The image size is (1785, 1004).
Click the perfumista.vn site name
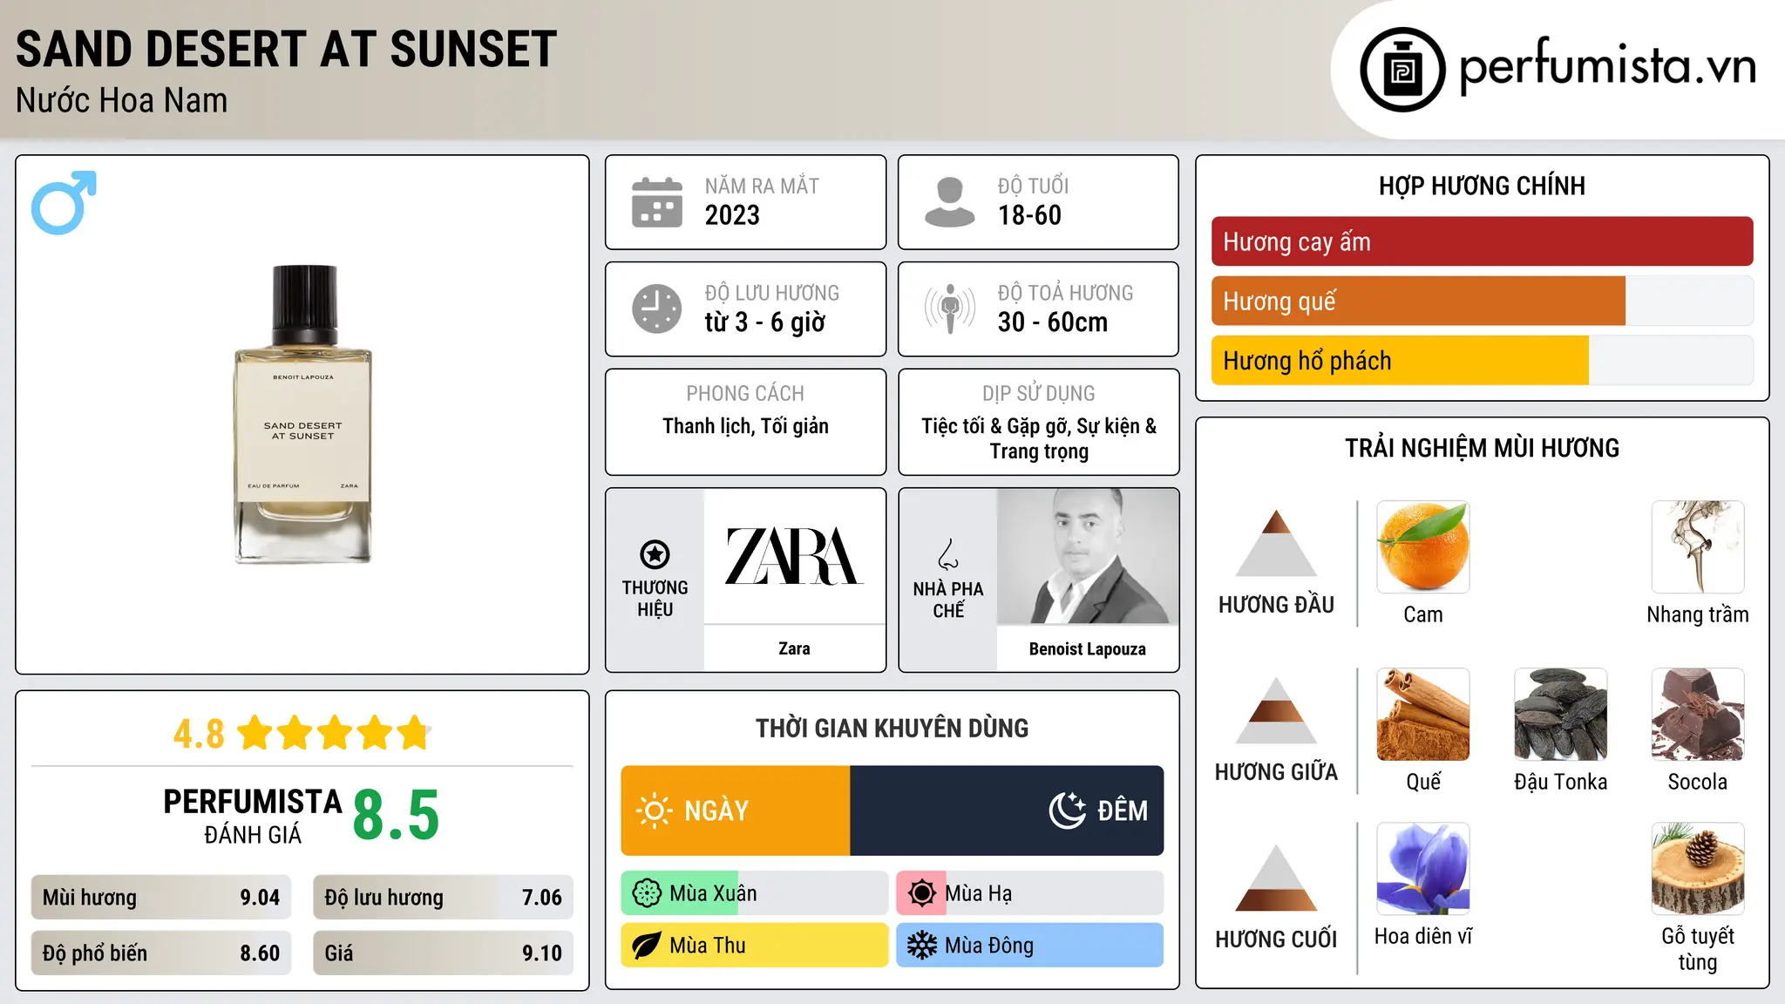1607,65
